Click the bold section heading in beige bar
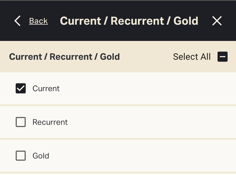The image size is (236, 175). coord(64,57)
